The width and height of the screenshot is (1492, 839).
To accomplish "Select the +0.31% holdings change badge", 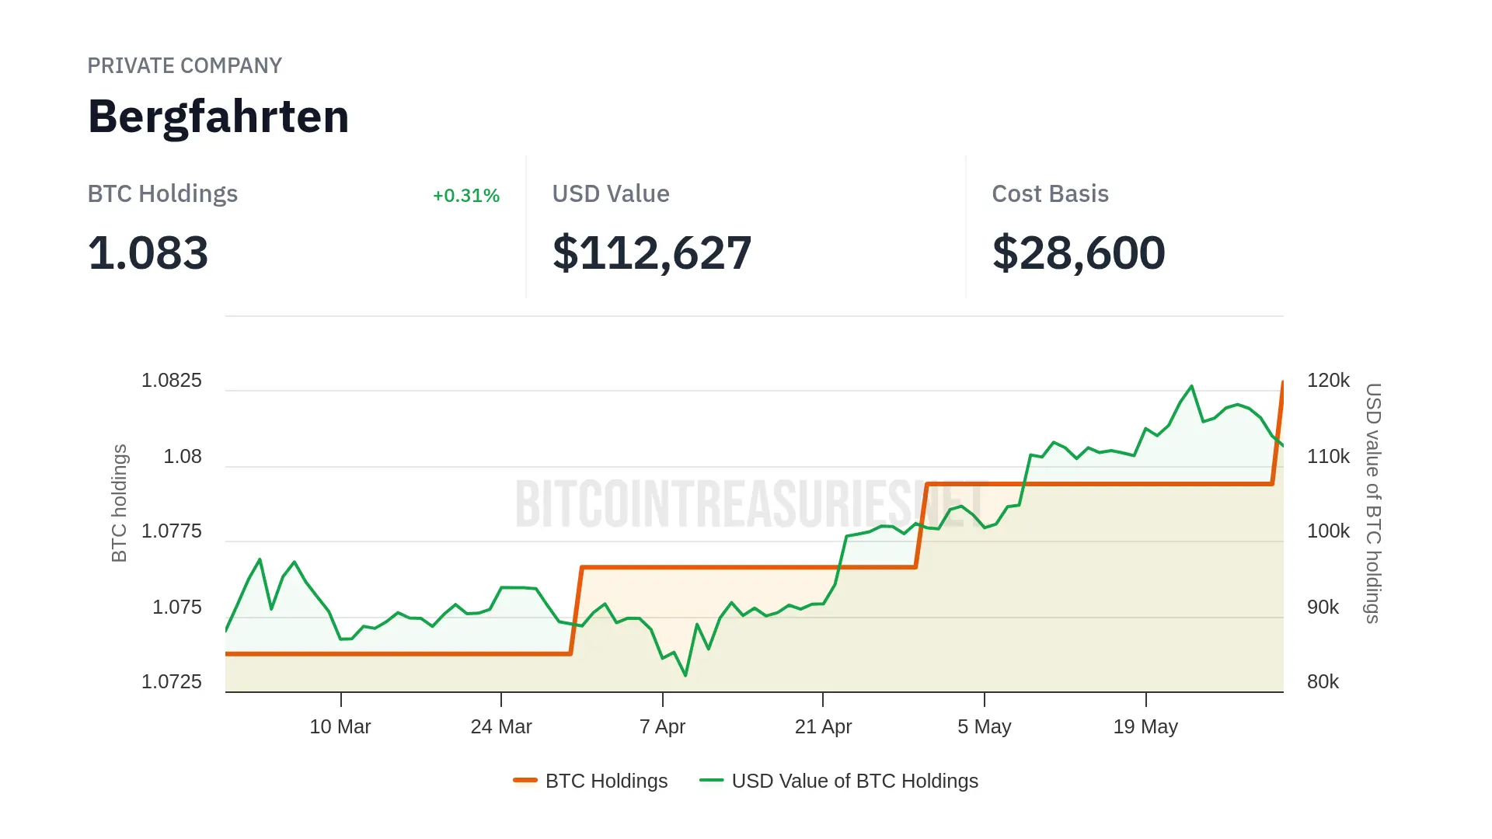I will (x=465, y=196).
